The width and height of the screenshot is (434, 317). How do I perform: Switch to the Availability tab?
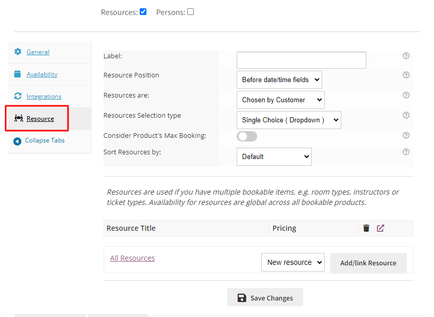pos(42,74)
